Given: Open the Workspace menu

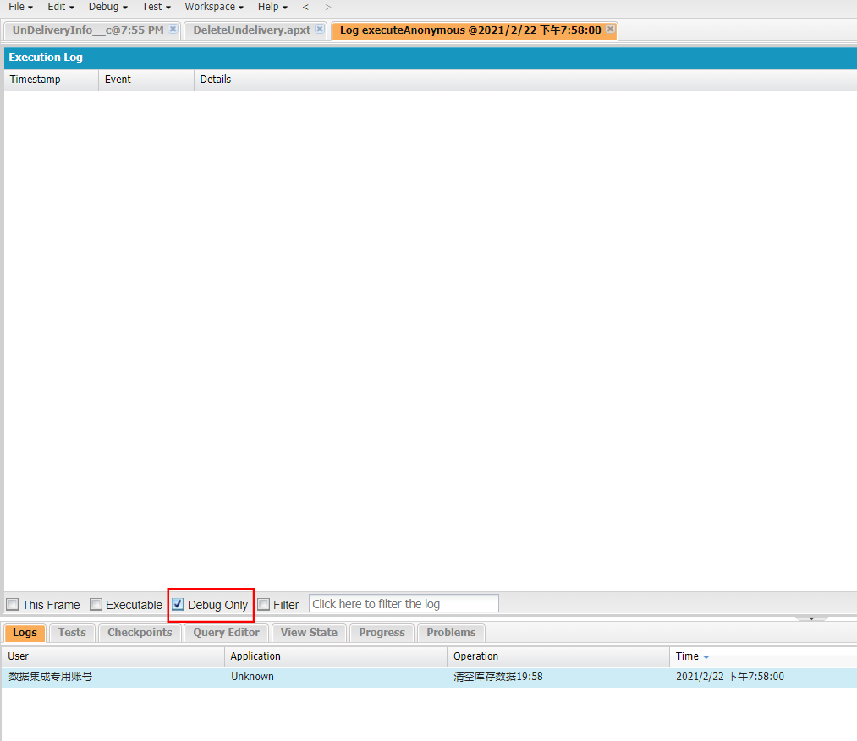Looking at the screenshot, I should 214,7.
